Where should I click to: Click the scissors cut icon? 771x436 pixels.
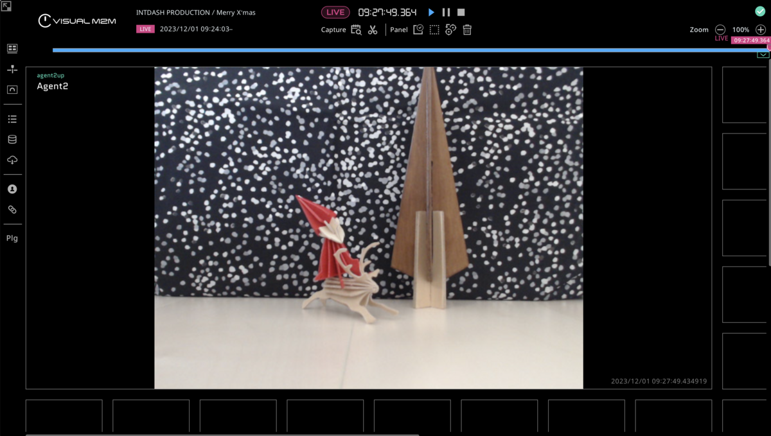click(x=373, y=30)
